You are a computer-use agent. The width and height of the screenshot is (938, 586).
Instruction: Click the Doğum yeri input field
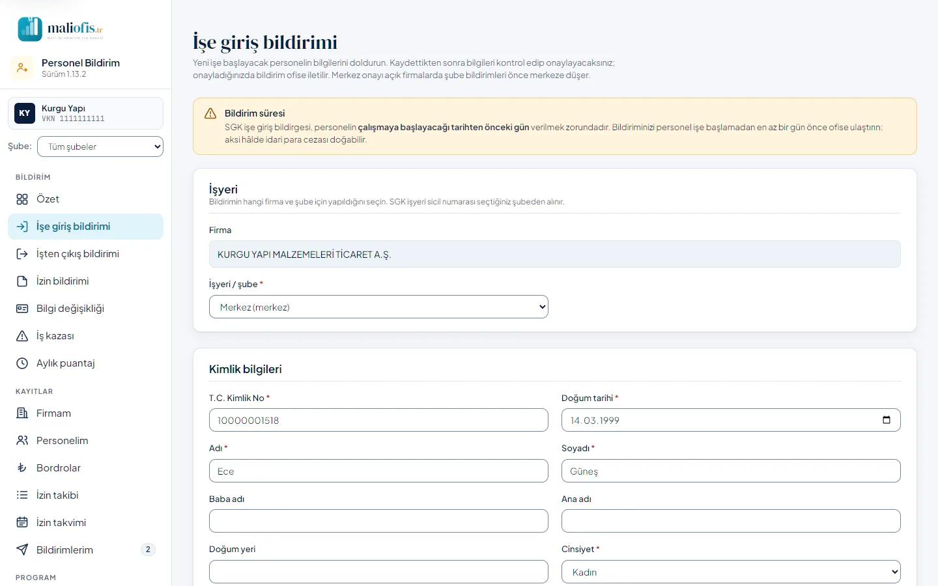(378, 572)
